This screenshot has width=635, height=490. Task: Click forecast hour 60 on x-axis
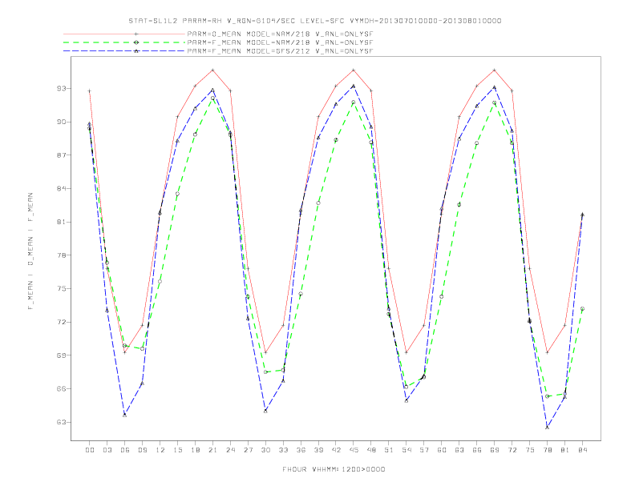(442, 450)
